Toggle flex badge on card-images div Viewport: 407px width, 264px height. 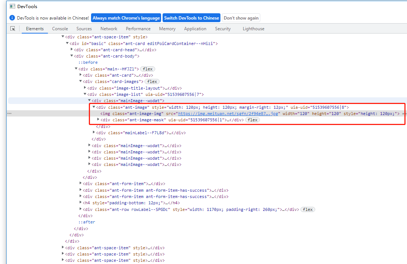[152, 81]
